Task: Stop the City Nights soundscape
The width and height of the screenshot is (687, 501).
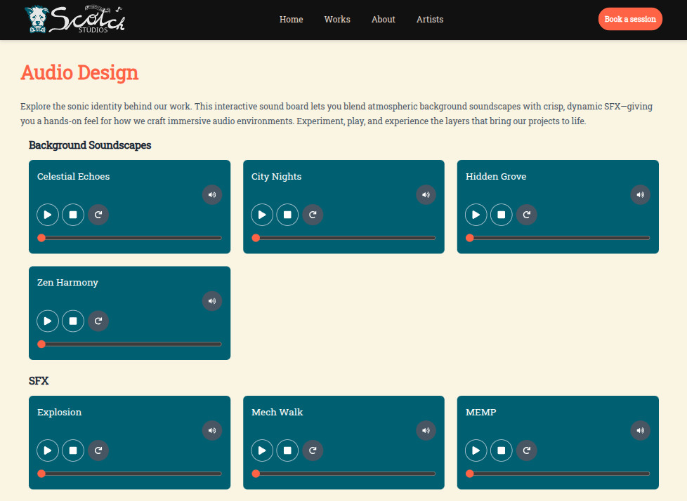Action: [287, 215]
